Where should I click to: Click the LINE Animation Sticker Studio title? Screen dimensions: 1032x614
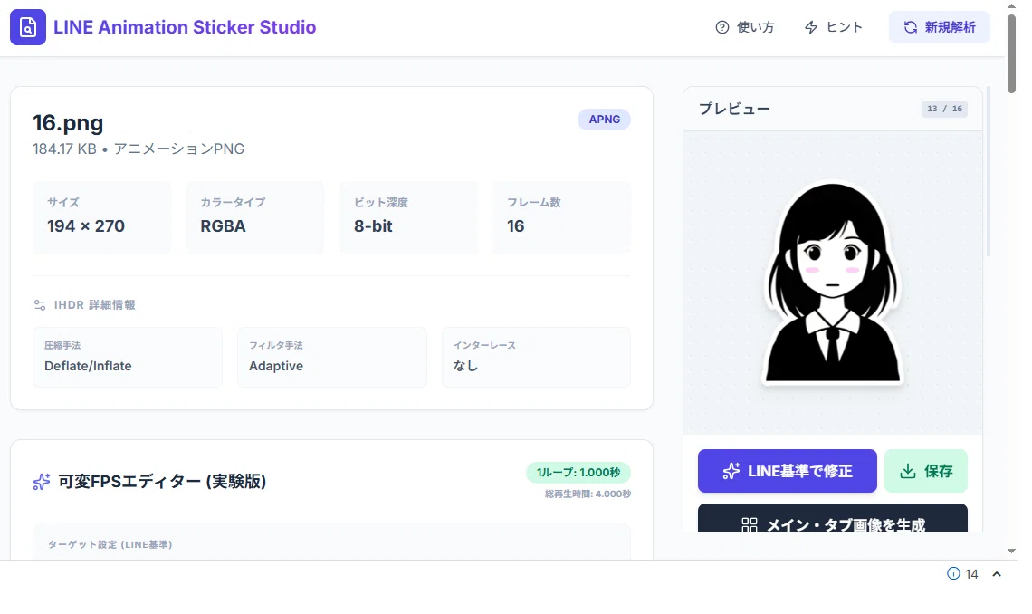click(185, 27)
